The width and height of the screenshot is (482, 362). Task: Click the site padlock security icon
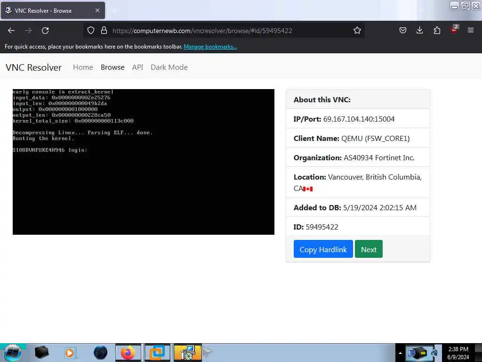(104, 31)
